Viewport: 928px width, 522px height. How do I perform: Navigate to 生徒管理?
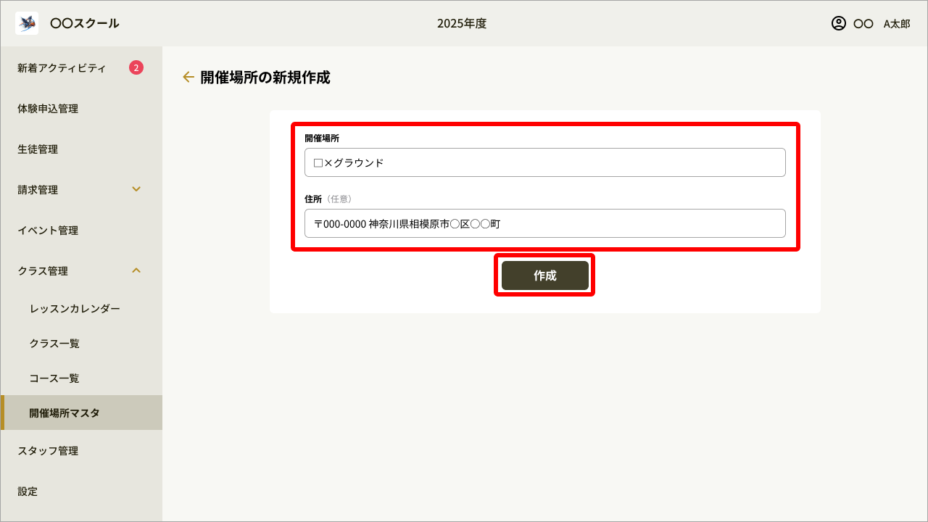pyautogui.click(x=38, y=149)
